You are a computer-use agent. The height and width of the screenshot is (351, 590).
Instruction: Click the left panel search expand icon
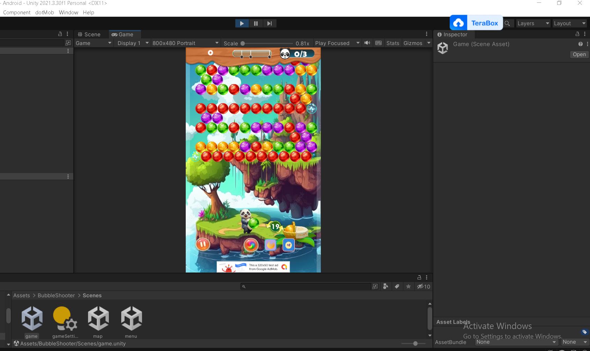tap(68, 43)
